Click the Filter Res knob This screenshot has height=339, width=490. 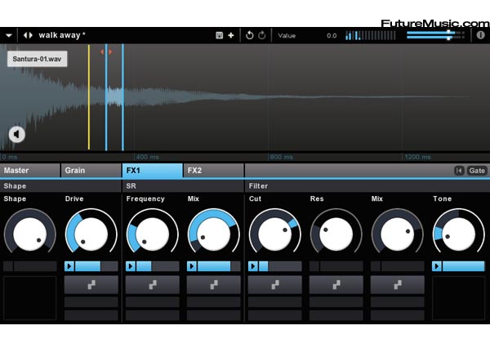[x=336, y=234]
